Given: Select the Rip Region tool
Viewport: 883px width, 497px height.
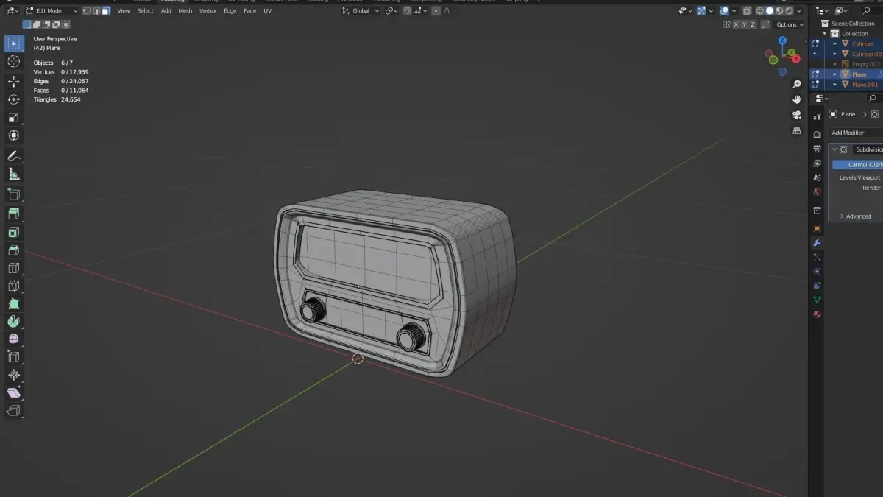Looking at the screenshot, I should coord(13,411).
